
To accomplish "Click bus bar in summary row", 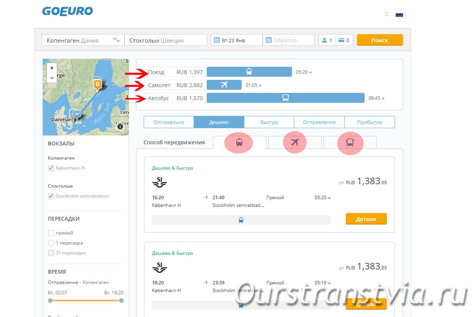I will pyautogui.click(x=285, y=98).
